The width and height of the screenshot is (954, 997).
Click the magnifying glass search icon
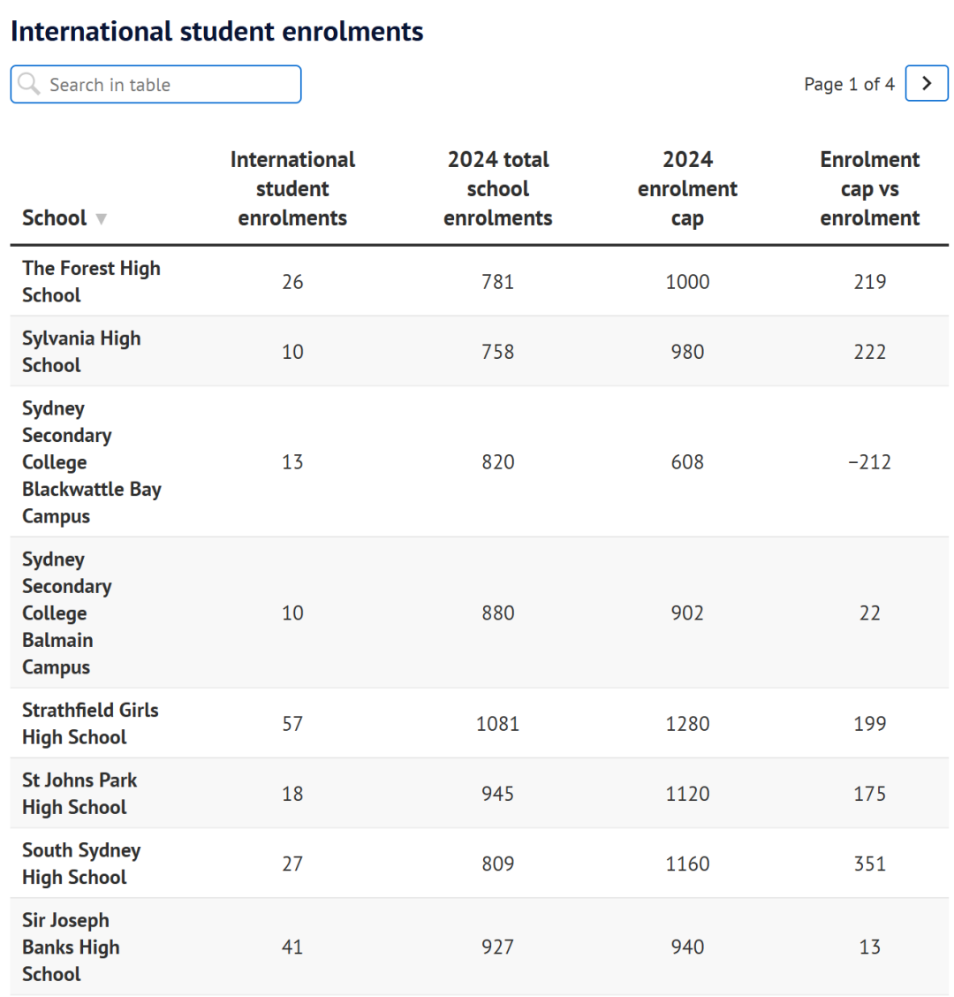(28, 84)
